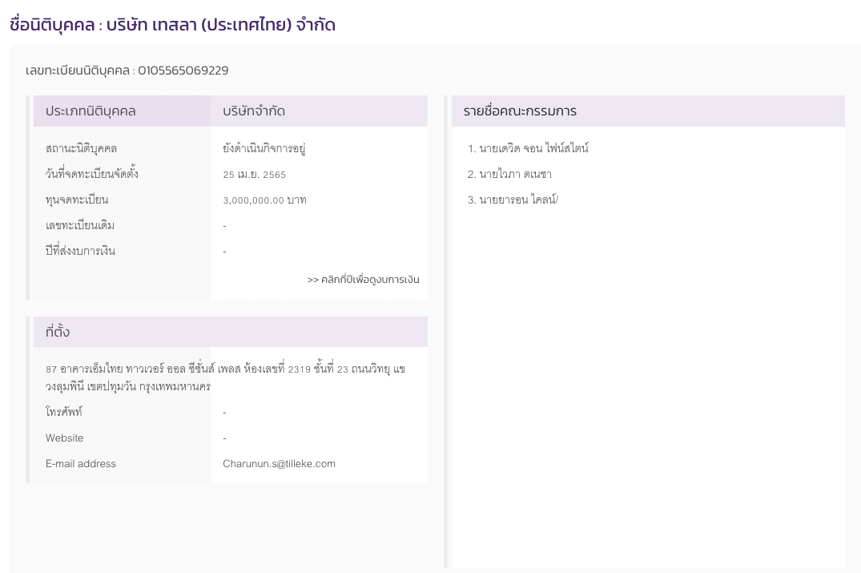Click director 1 นายเดวิด จอน ไฟน์สไตน์
Viewport: 861px width, 573px height.
coord(529,148)
